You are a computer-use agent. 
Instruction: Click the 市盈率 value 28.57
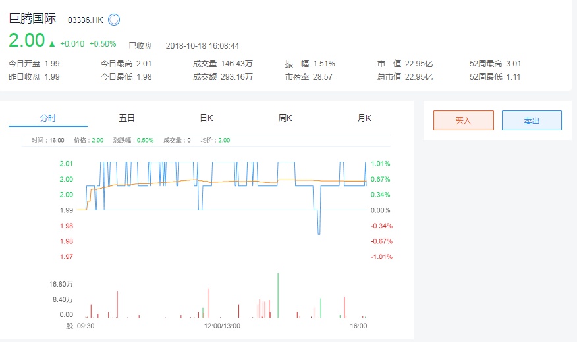[323, 76]
